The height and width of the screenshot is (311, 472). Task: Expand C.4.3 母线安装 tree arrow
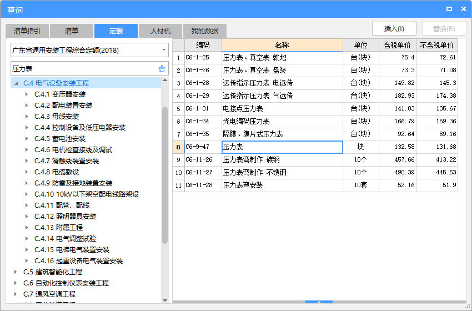pos(27,117)
